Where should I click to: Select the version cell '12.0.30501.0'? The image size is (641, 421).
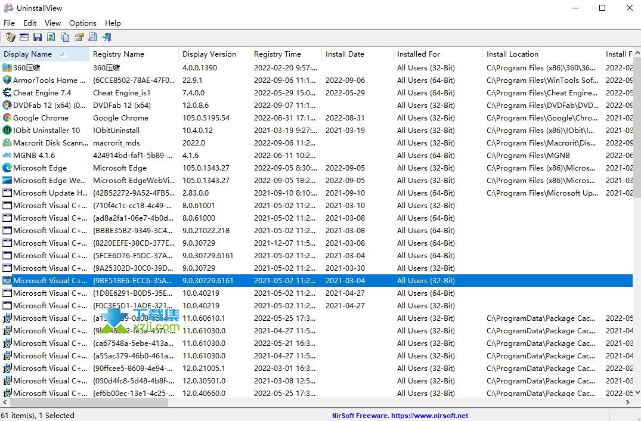click(x=204, y=380)
